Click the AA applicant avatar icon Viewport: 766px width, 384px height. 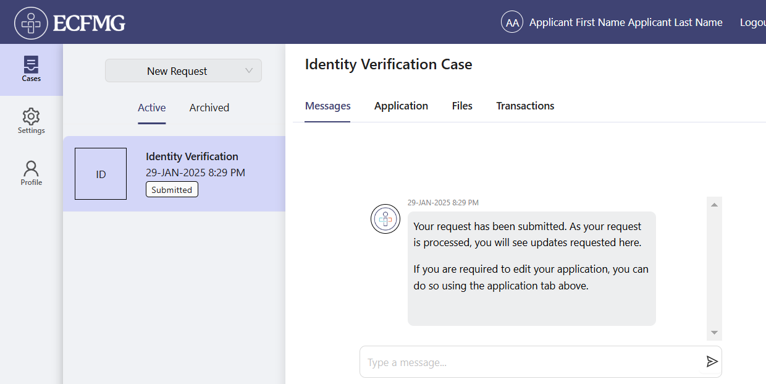(x=511, y=22)
